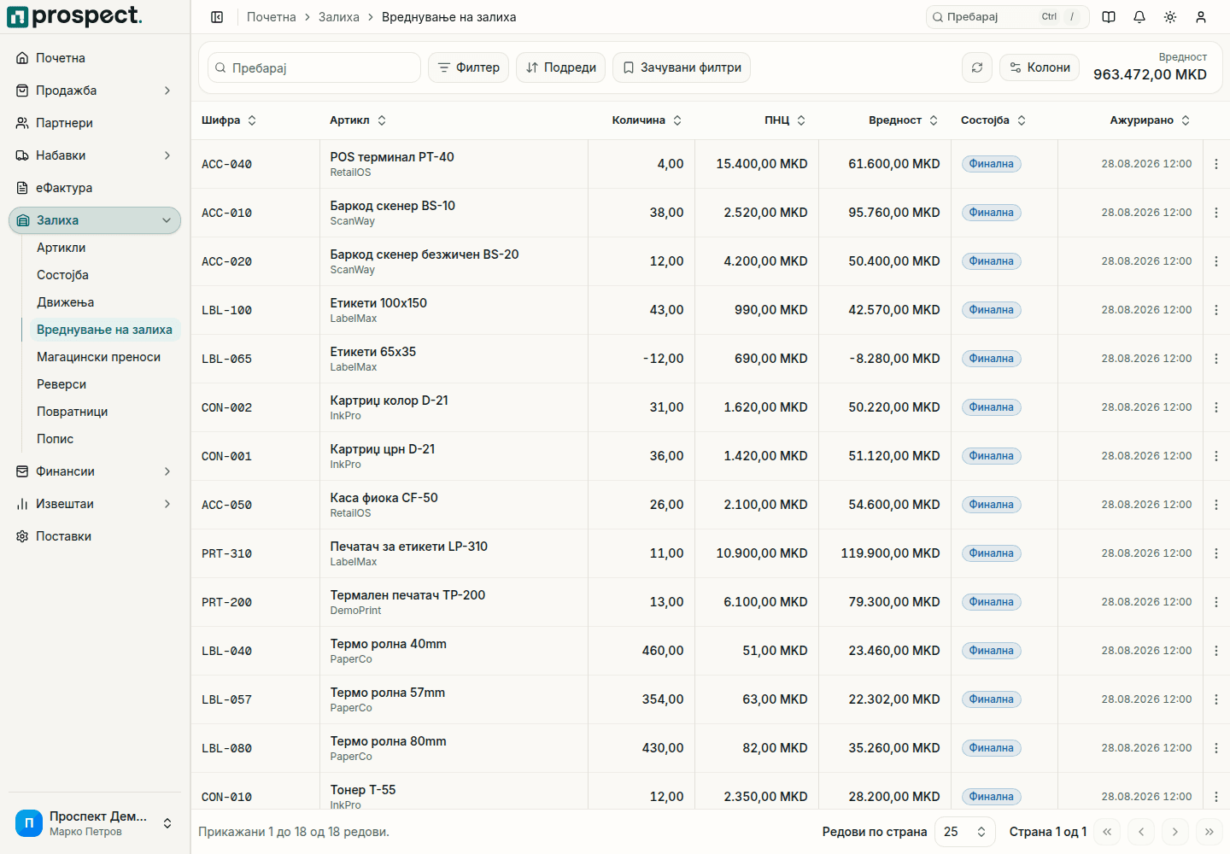Go to the next page arrow
The width and height of the screenshot is (1230, 854).
point(1175,832)
